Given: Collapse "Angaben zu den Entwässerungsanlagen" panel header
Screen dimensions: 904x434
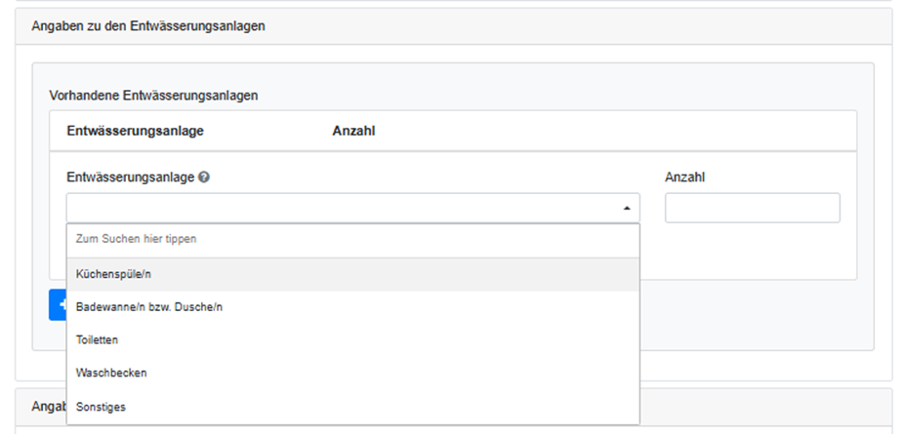Looking at the screenshot, I should click(149, 26).
